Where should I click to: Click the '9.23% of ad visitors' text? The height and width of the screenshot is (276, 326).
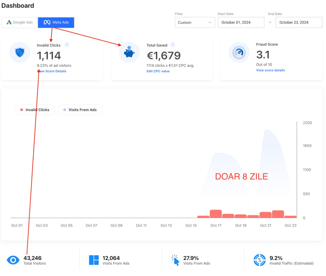tap(54, 66)
